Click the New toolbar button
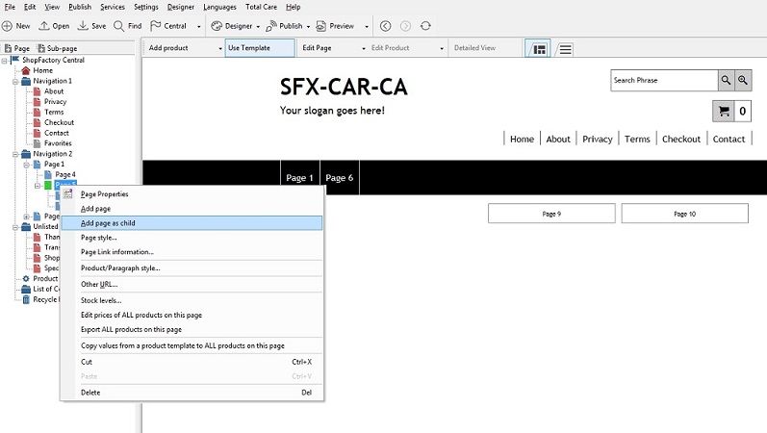 point(16,26)
